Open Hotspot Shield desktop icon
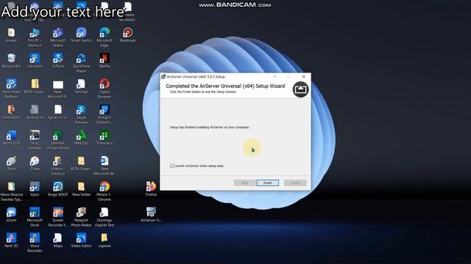The image size is (471, 264). pos(105,114)
